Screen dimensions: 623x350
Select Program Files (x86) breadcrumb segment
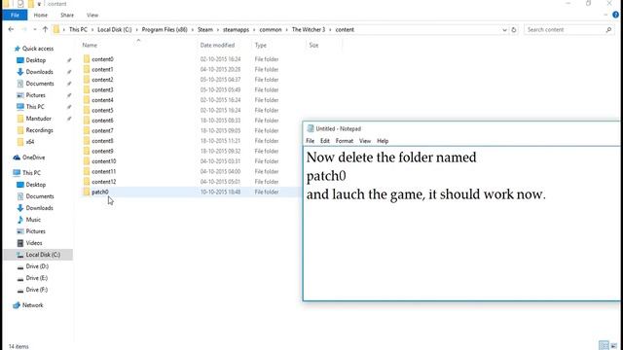(x=165, y=30)
